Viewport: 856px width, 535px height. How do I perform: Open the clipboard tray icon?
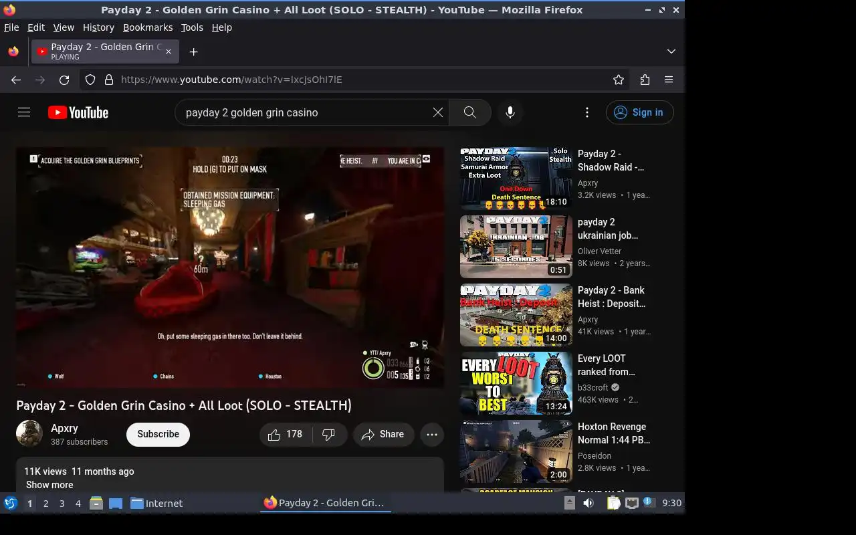[x=613, y=503]
